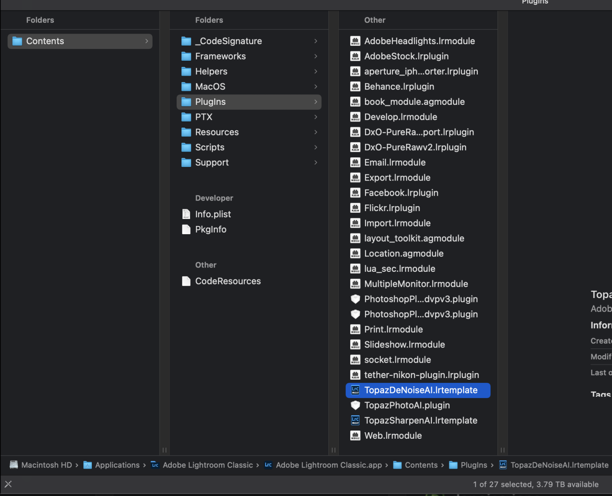Expand the Resources folder chevron

point(316,132)
